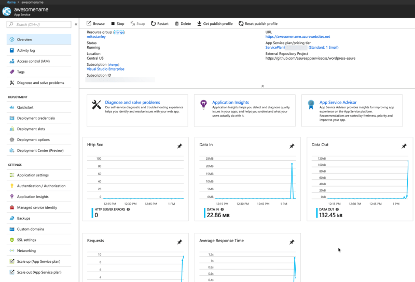Click the Swap toolbar button
Viewport: 415px width, 282px height.
[137, 23]
